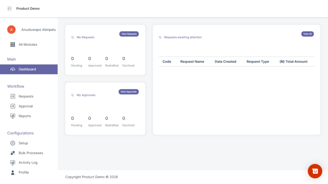Open the Bulk Processes icon
Image resolution: width=328 pixels, height=184 pixels.
tap(13, 153)
